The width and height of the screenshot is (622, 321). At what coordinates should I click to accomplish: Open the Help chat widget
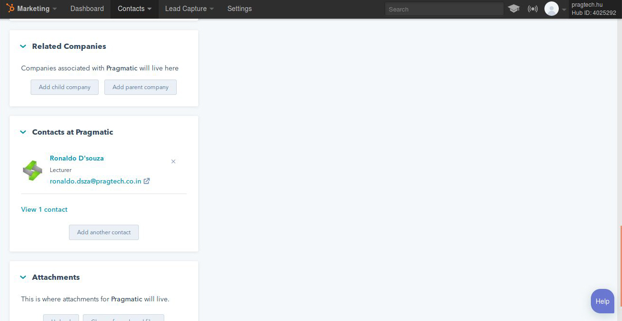[x=602, y=301]
